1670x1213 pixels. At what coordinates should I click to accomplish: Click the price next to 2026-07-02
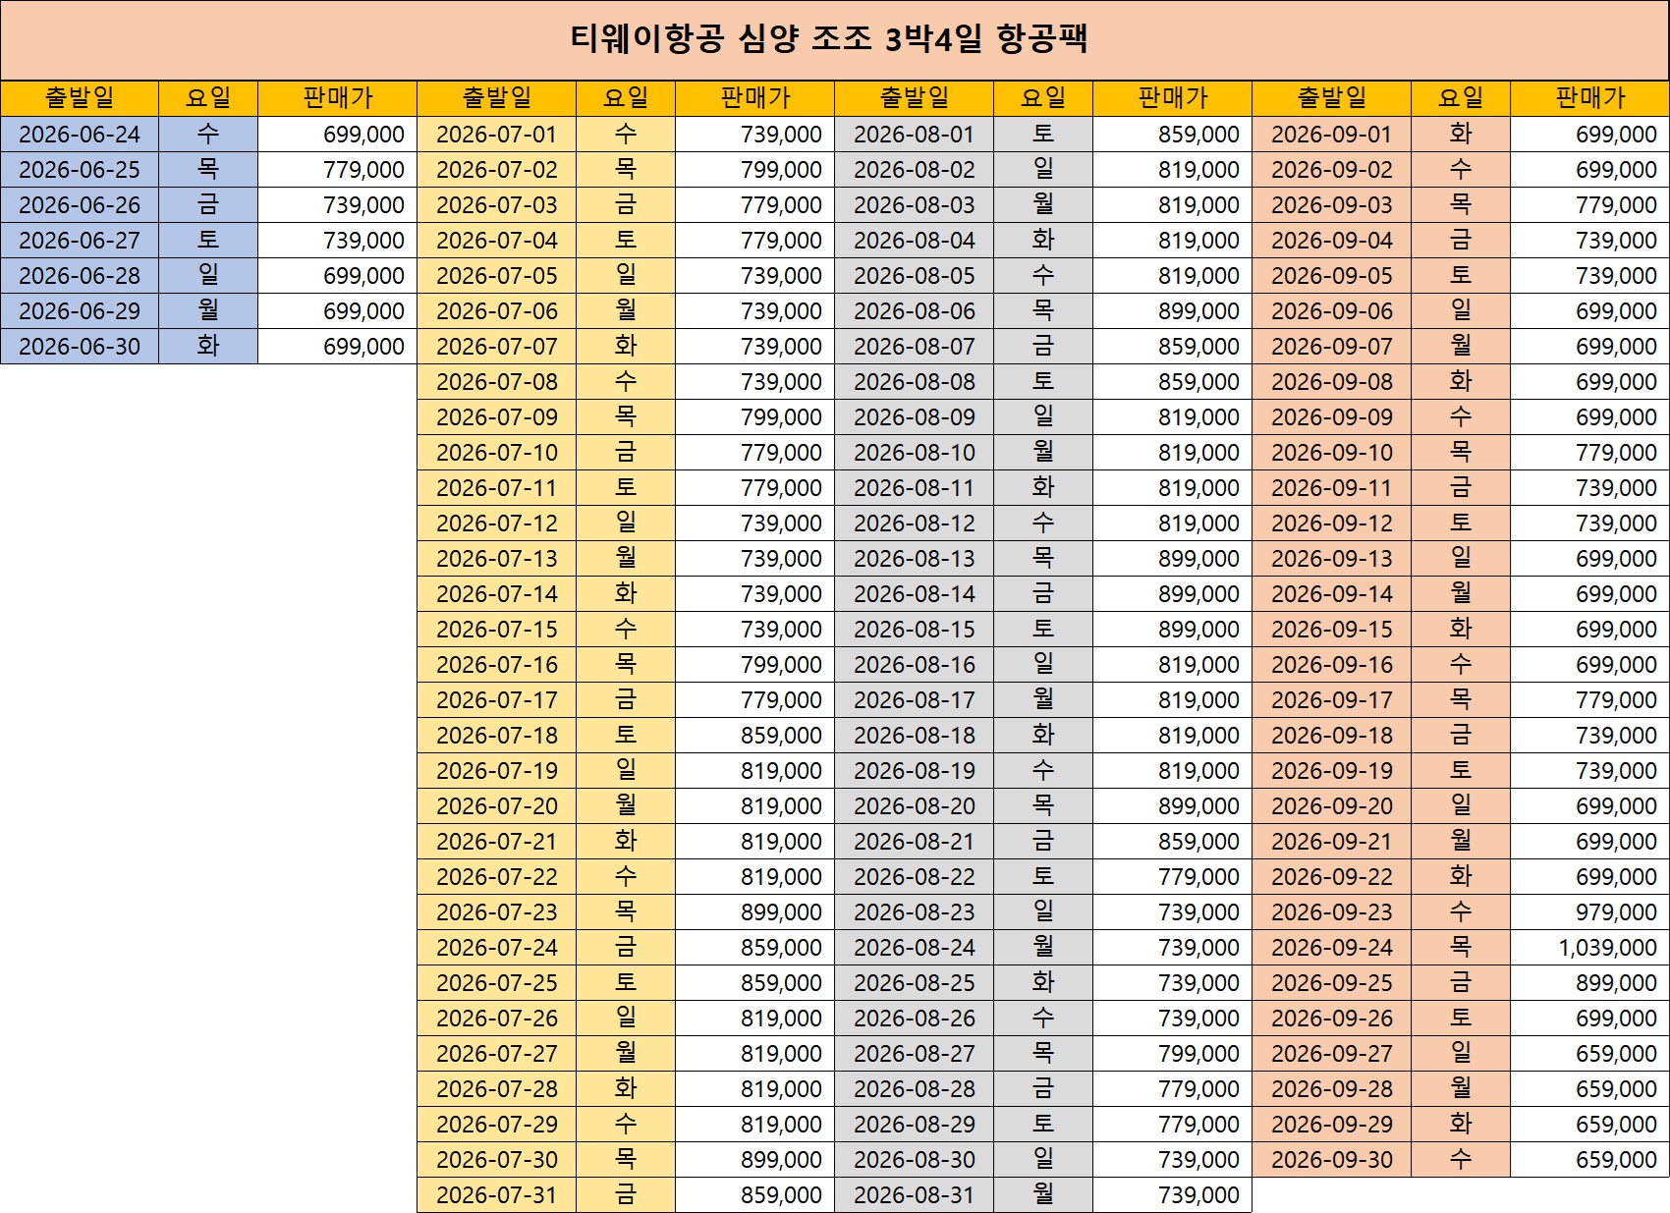(754, 170)
